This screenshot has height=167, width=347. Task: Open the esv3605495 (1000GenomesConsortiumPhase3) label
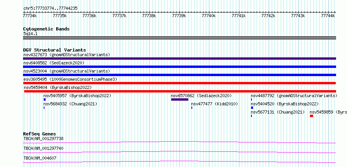click(70, 79)
